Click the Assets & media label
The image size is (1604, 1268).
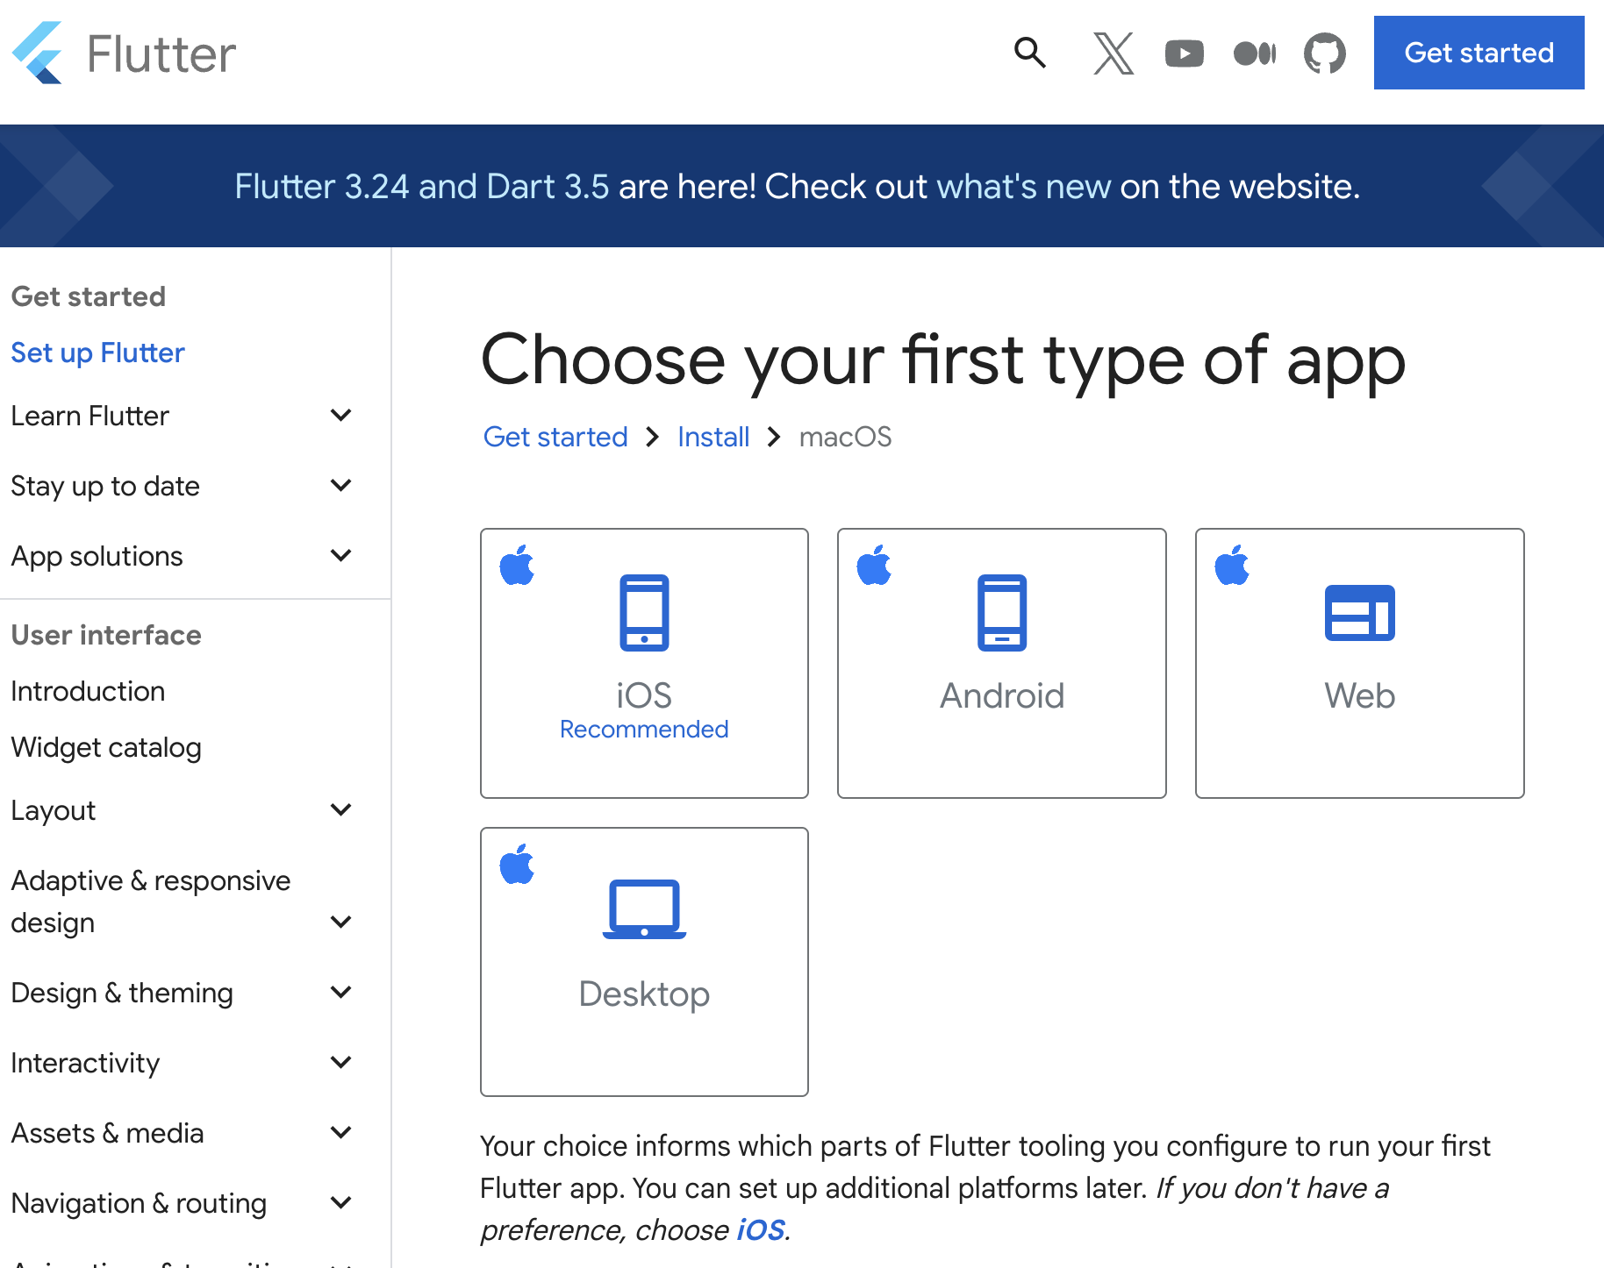pos(107,1133)
